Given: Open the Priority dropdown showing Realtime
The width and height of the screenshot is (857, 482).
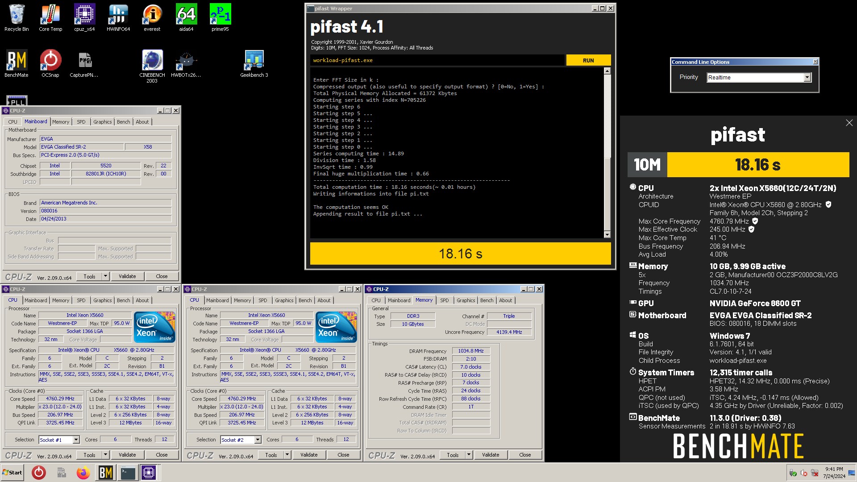Looking at the screenshot, I should pyautogui.click(x=807, y=77).
